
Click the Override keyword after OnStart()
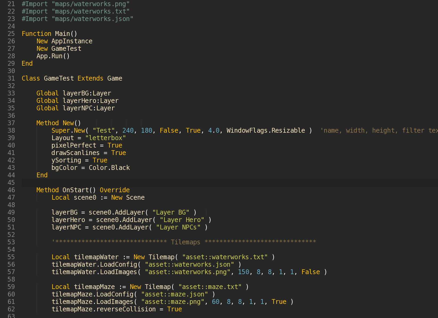[115, 190]
